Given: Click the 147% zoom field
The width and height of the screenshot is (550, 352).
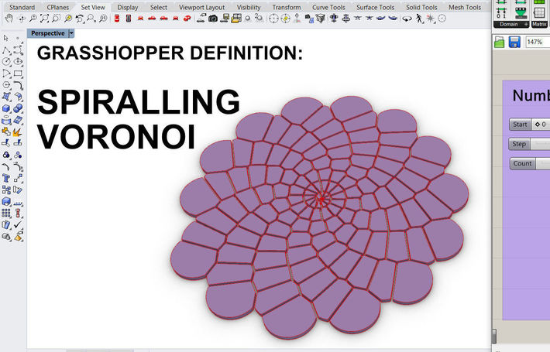Looking at the screenshot, I should coord(538,43).
